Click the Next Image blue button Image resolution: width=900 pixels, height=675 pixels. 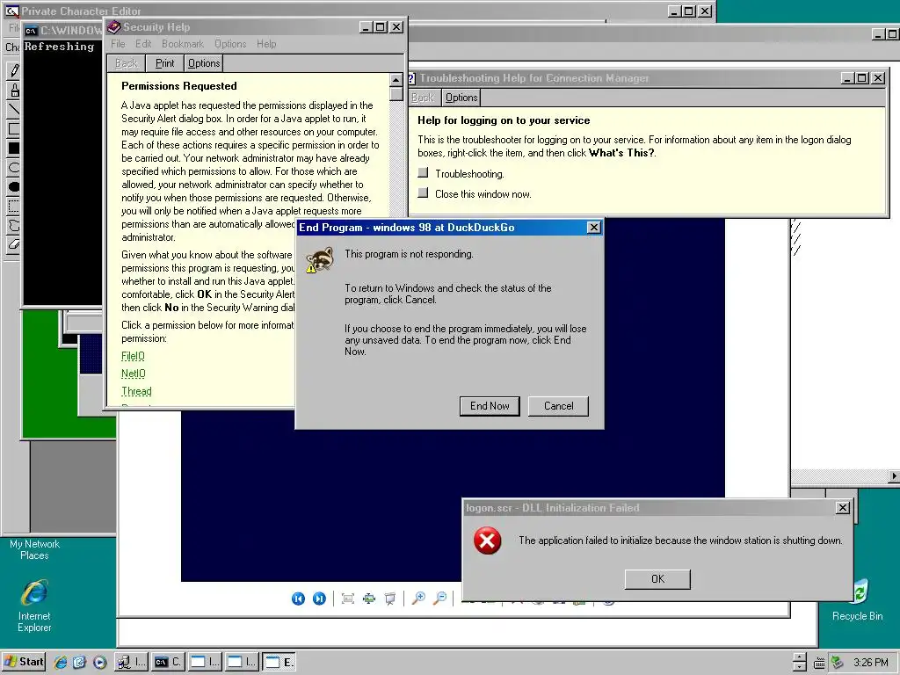pyautogui.click(x=319, y=599)
